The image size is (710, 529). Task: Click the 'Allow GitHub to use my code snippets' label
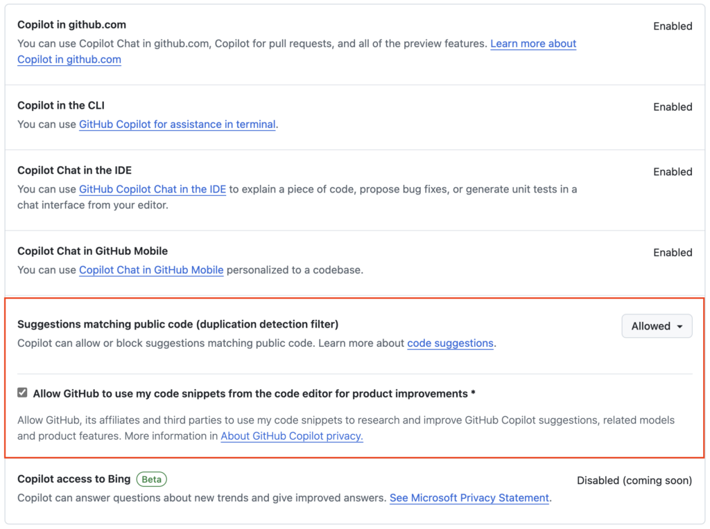(x=254, y=394)
